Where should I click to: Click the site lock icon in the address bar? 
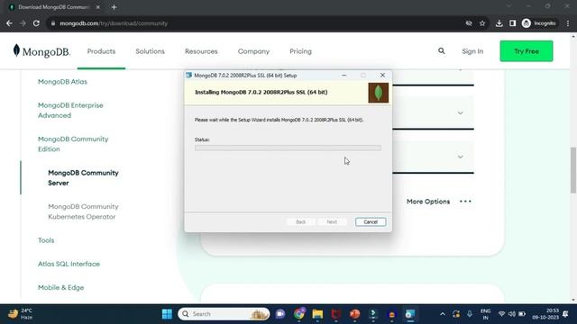pos(53,23)
